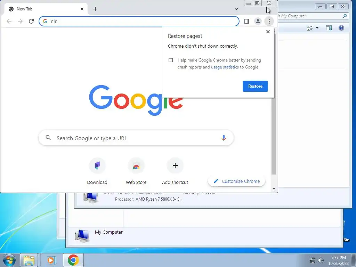Screen dimensions: 356x267
Task: Click the Search Google or type a URL box
Action: (x=136, y=138)
